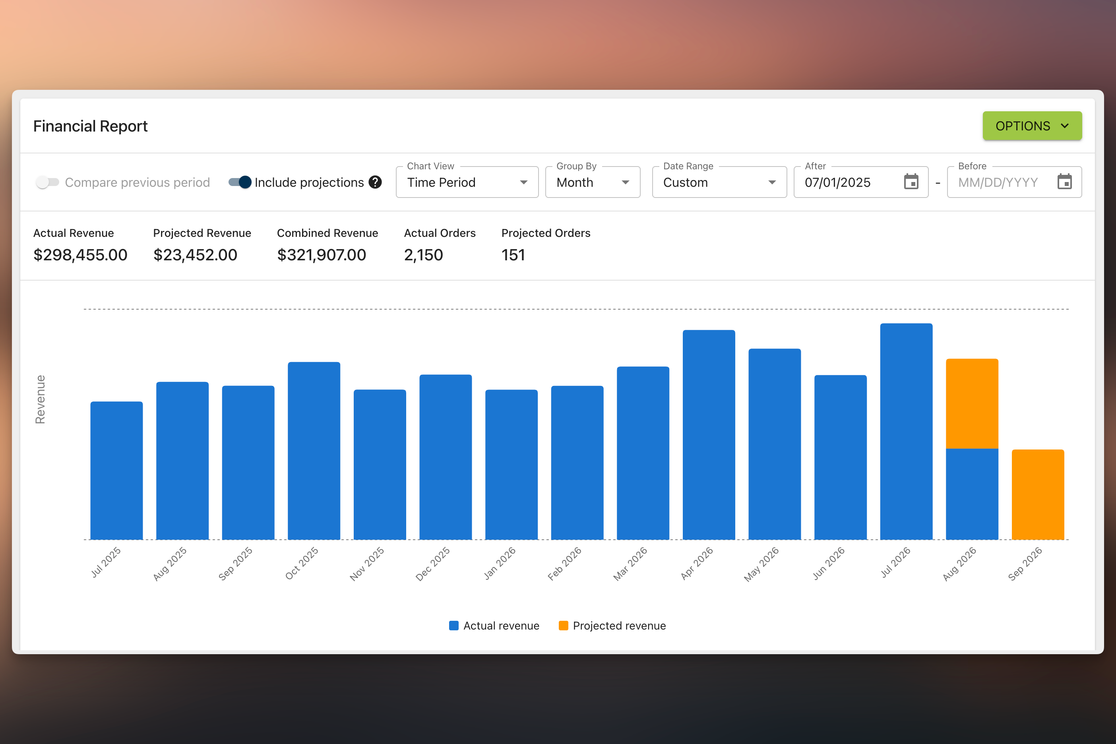Disable the Include projections toggle
This screenshot has height=744, width=1116.
coord(240,182)
